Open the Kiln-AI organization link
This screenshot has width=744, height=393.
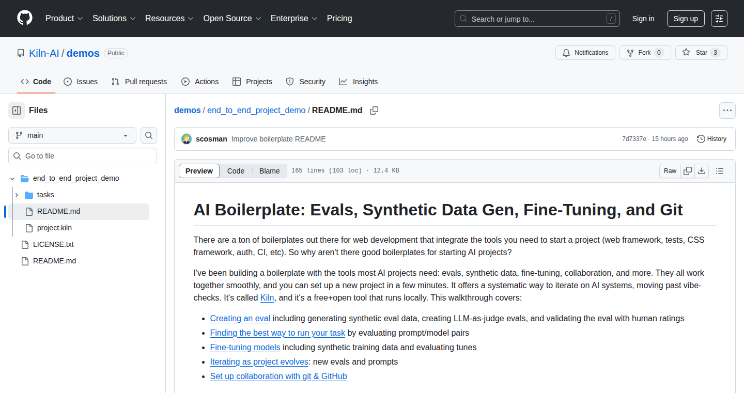pyautogui.click(x=44, y=53)
